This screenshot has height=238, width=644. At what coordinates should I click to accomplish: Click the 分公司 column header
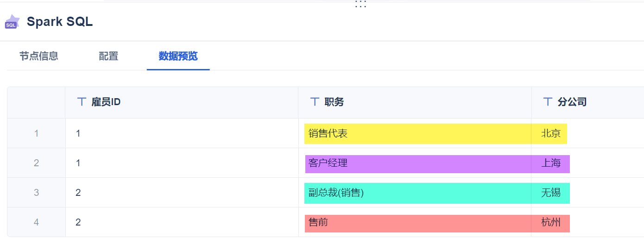[x=572, y=102]
